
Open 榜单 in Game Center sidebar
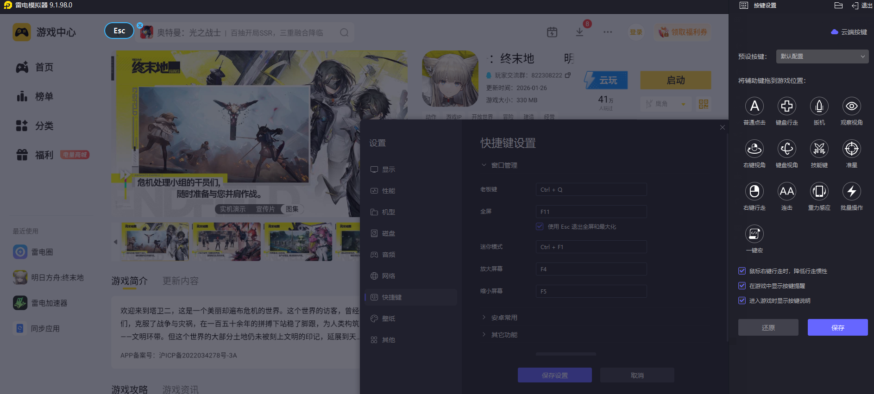(35, 96)
